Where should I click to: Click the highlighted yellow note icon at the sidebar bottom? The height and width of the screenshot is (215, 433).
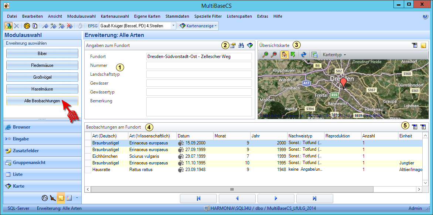click(61, 198)
